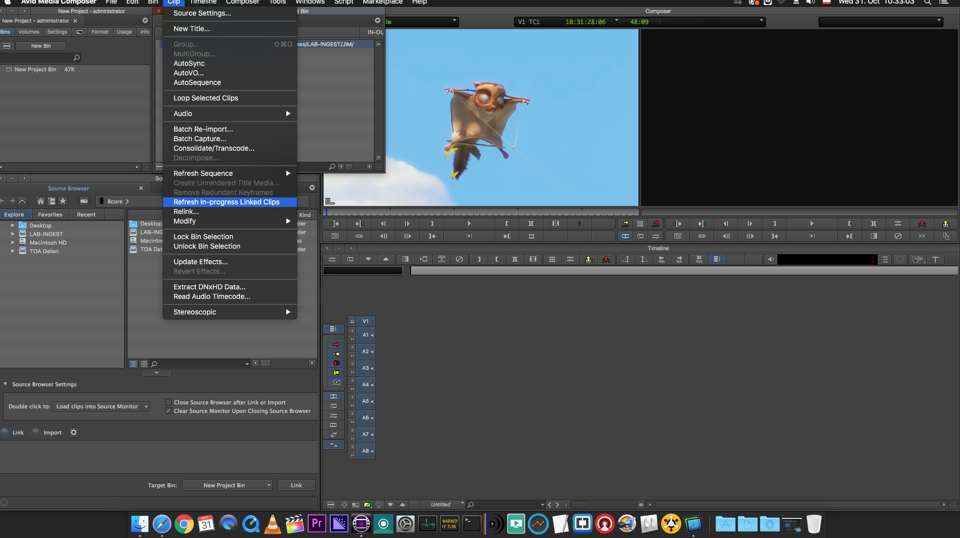
Task: Expand the Desktop folder in the tree
Action: (13, 226)
